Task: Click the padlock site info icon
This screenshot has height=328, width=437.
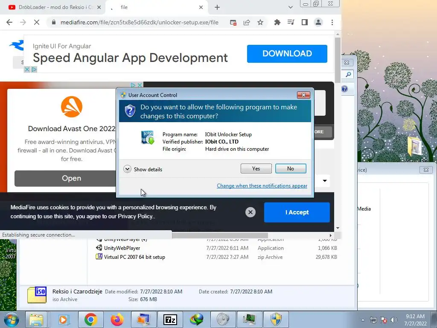Action: click(x=54, y=22)
